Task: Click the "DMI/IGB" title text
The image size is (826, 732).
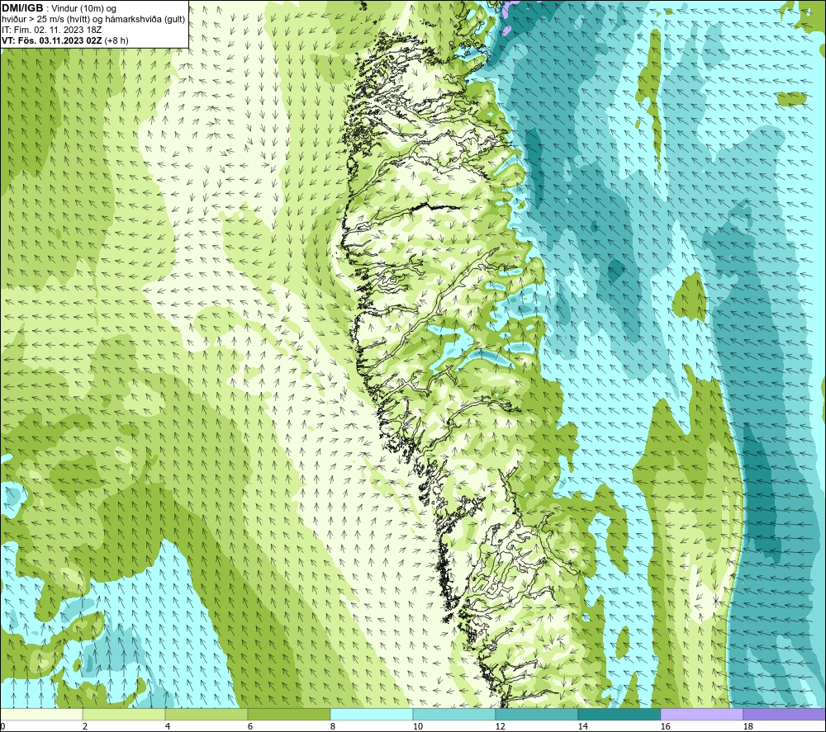Action: coord(22,8)
